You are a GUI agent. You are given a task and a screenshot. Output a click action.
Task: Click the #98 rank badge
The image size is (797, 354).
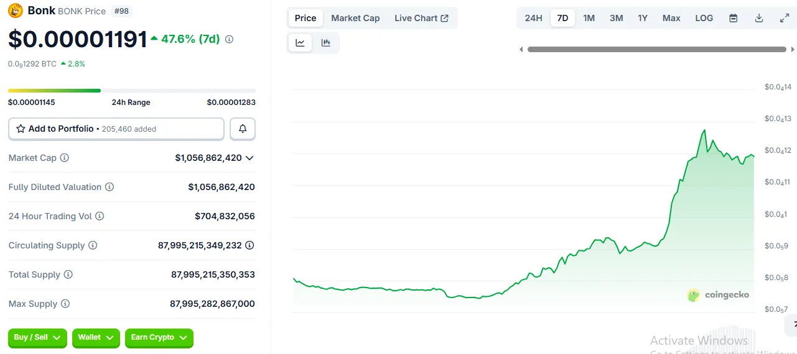coord(121,11)
